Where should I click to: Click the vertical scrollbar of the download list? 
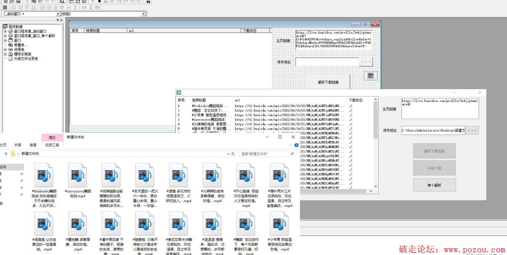point(376,143)
